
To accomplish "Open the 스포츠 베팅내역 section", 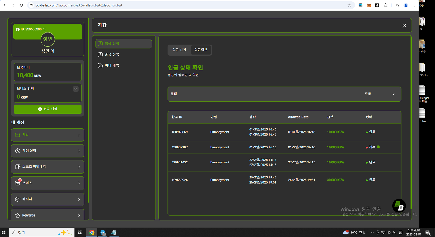I will click(x=48, y=167).
